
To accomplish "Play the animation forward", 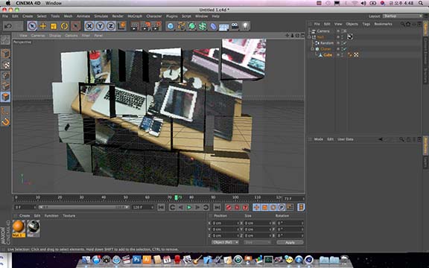I will pos(188,207).
